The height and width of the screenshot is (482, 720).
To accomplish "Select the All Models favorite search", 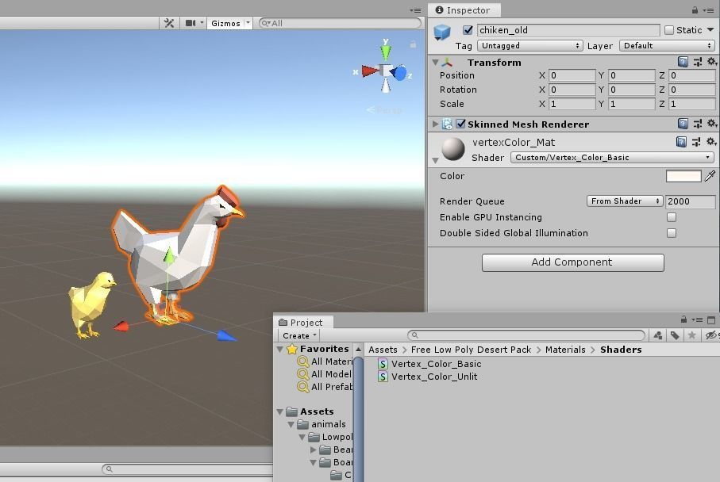I will (x=331, y=374).
